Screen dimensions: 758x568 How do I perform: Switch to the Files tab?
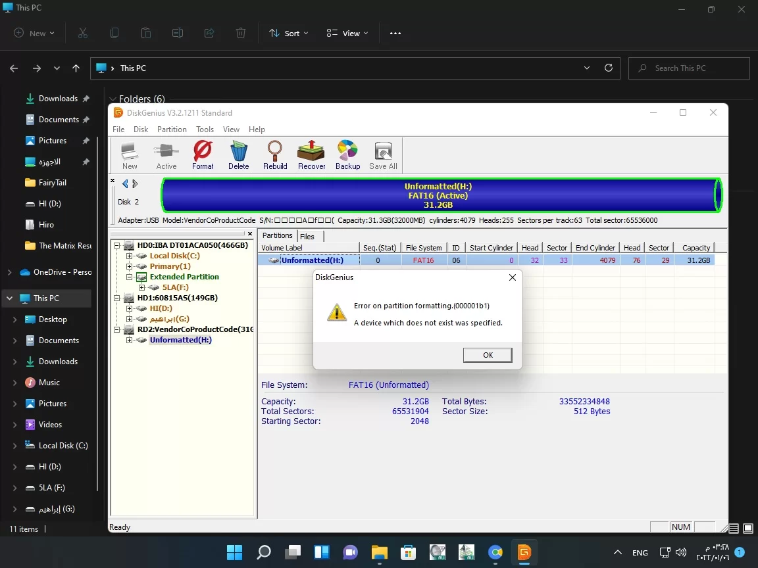click(307, 237)
